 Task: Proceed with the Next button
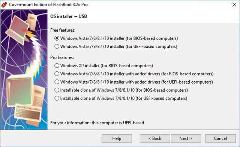click(x=186, y=138)
